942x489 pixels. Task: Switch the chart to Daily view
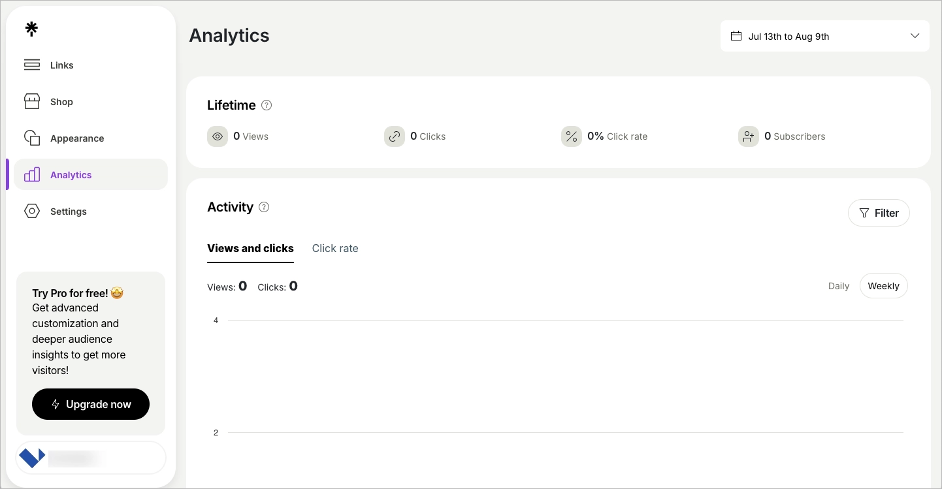(839, 285)
